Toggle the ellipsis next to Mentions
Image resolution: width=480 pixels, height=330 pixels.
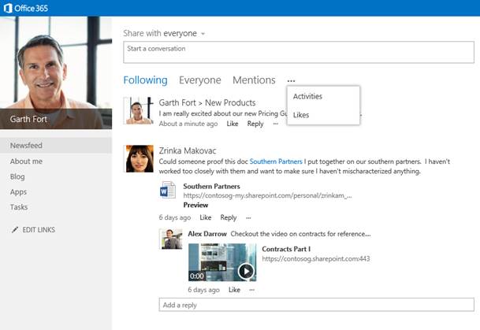click(291, 81)
